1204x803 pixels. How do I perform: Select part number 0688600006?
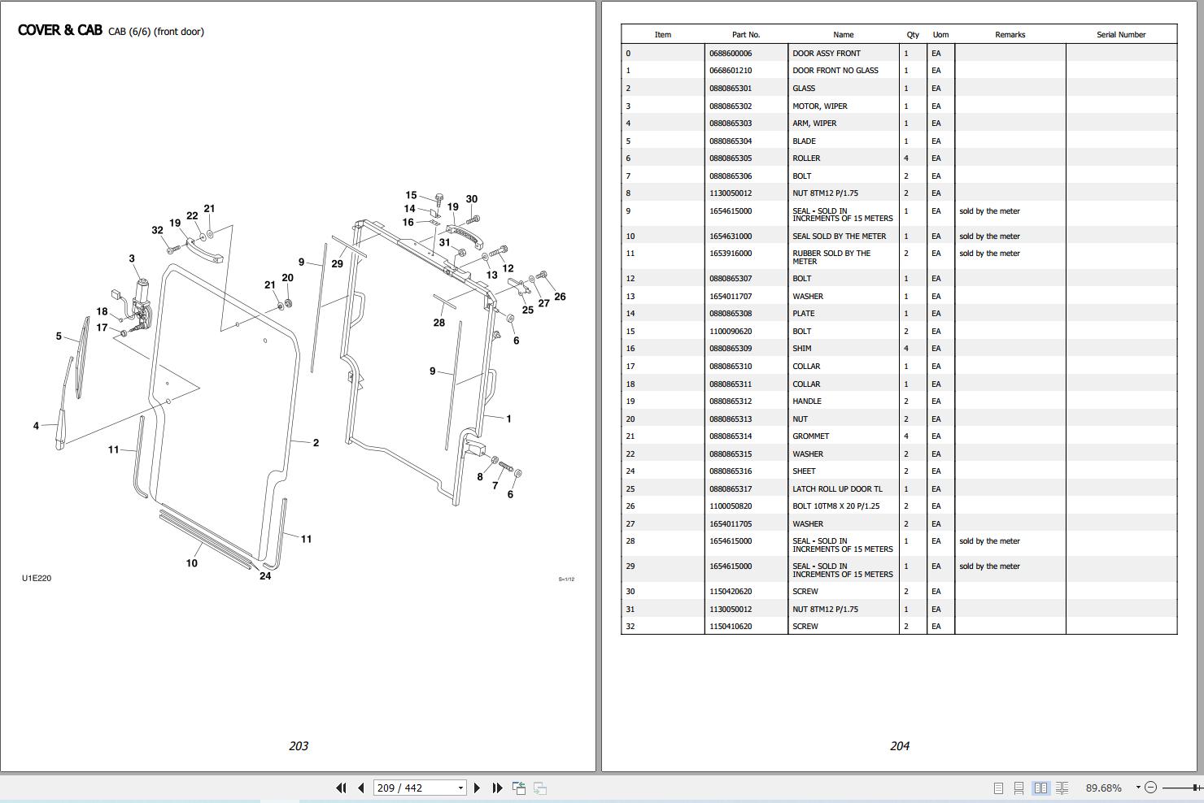[731, 54]
